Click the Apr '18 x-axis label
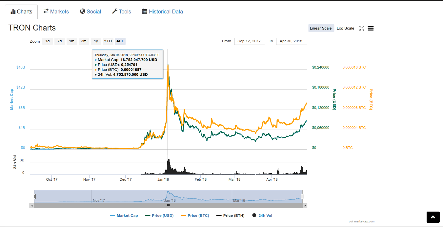 pos(272,179)
